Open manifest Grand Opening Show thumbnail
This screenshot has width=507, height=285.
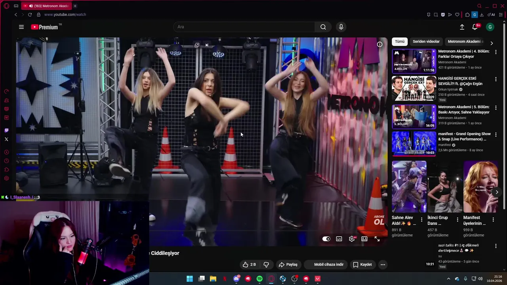(x=414, y=144)
